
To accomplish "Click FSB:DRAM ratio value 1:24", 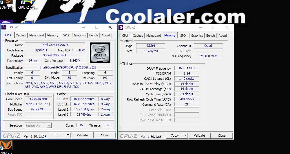I will (x=187, y=73).
